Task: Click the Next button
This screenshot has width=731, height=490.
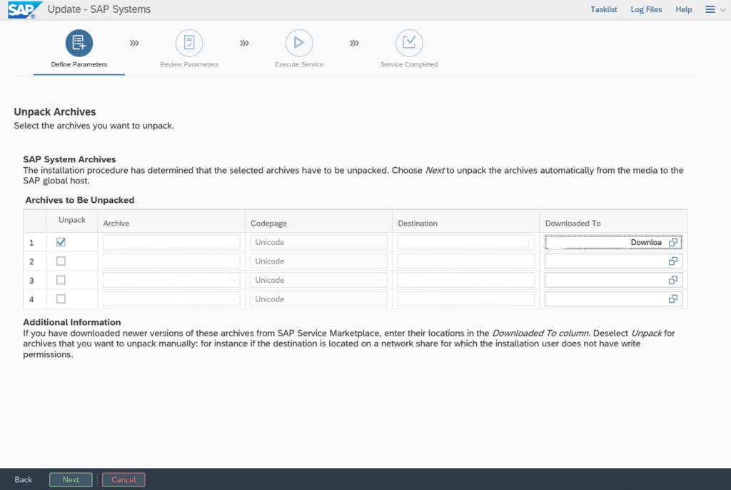Action: click(71, 480)
